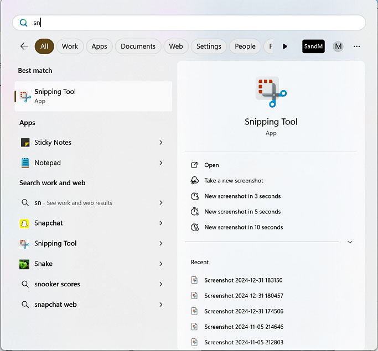This screenshot has height=351, width=378.
Task: Click Notepad app name
Action: click(48, 163)
